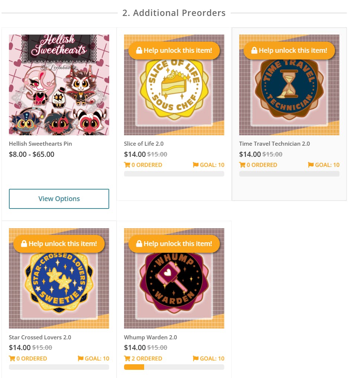Select the Slice of Life Sous Chef pin image

pyautogui.click(x=174, y=85)
